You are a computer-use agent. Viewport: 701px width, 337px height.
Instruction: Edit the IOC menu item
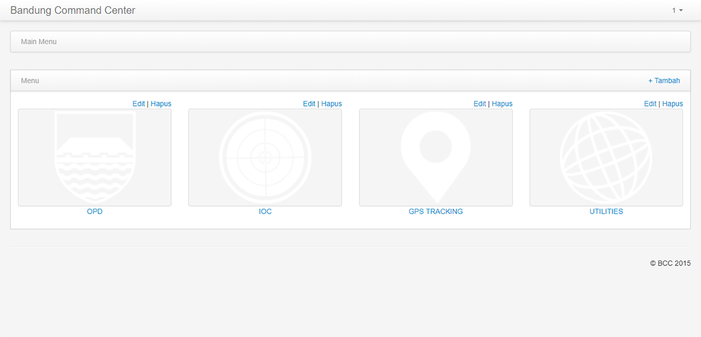(309, 104)
